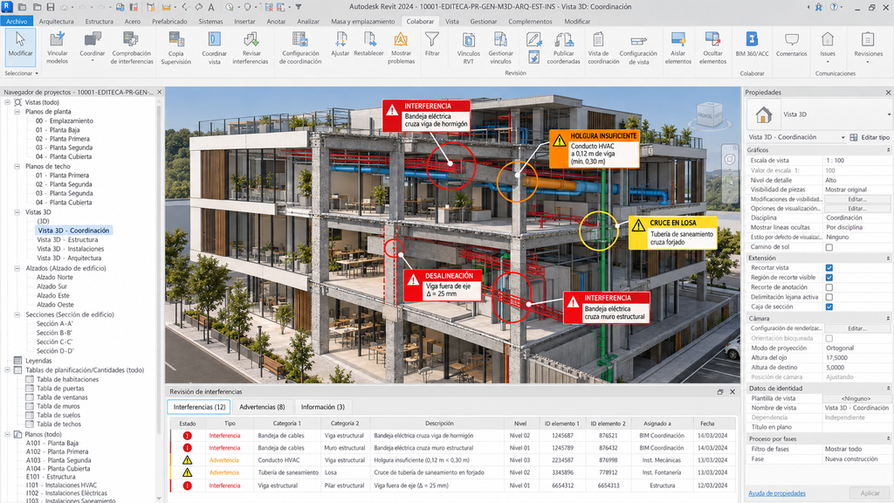This screenshot has width=894, height=503.
Task: Open the Estructura ribbon tab
Action: tap(100, 21)
